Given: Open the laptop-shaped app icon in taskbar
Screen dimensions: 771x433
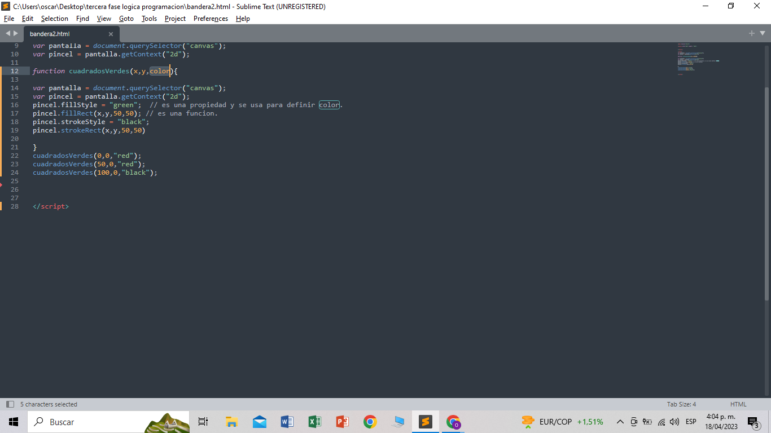Looking at the screenshot, I should coord(398,422).
